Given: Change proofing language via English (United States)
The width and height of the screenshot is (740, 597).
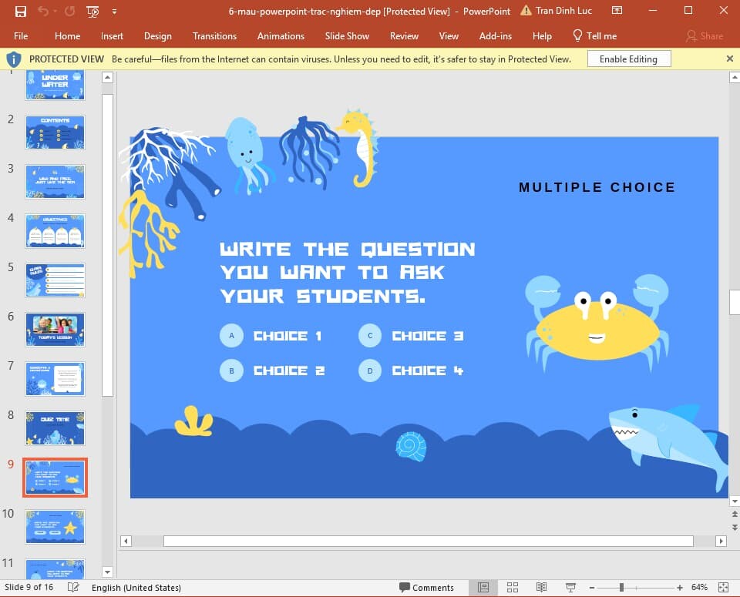Looking at the screenshot, I should (x=136, y=588).
